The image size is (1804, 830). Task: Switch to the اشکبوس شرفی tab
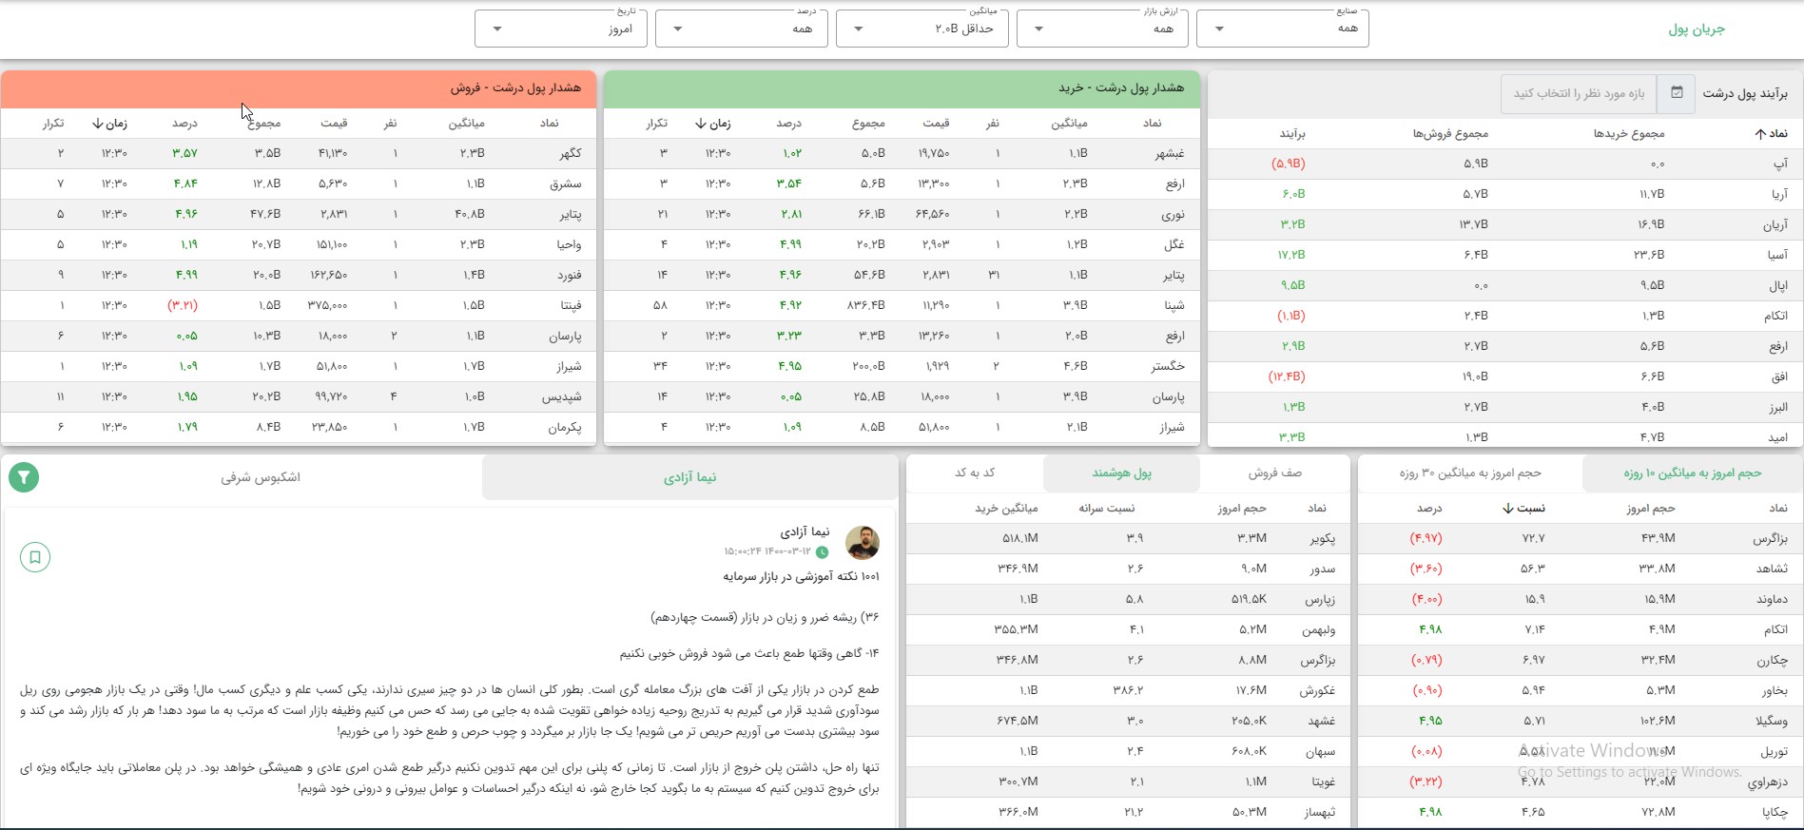261,477
